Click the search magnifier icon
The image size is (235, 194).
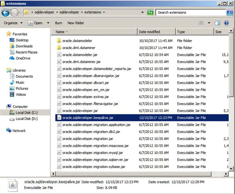pyautogui.click(x=230, y=12)
